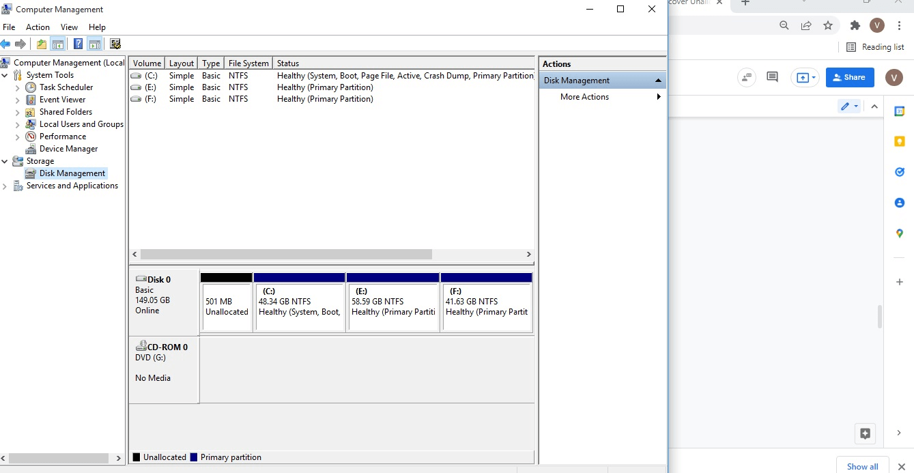Expand the Performance node
This screenshot has width=914, height=473.
[18, 137]
